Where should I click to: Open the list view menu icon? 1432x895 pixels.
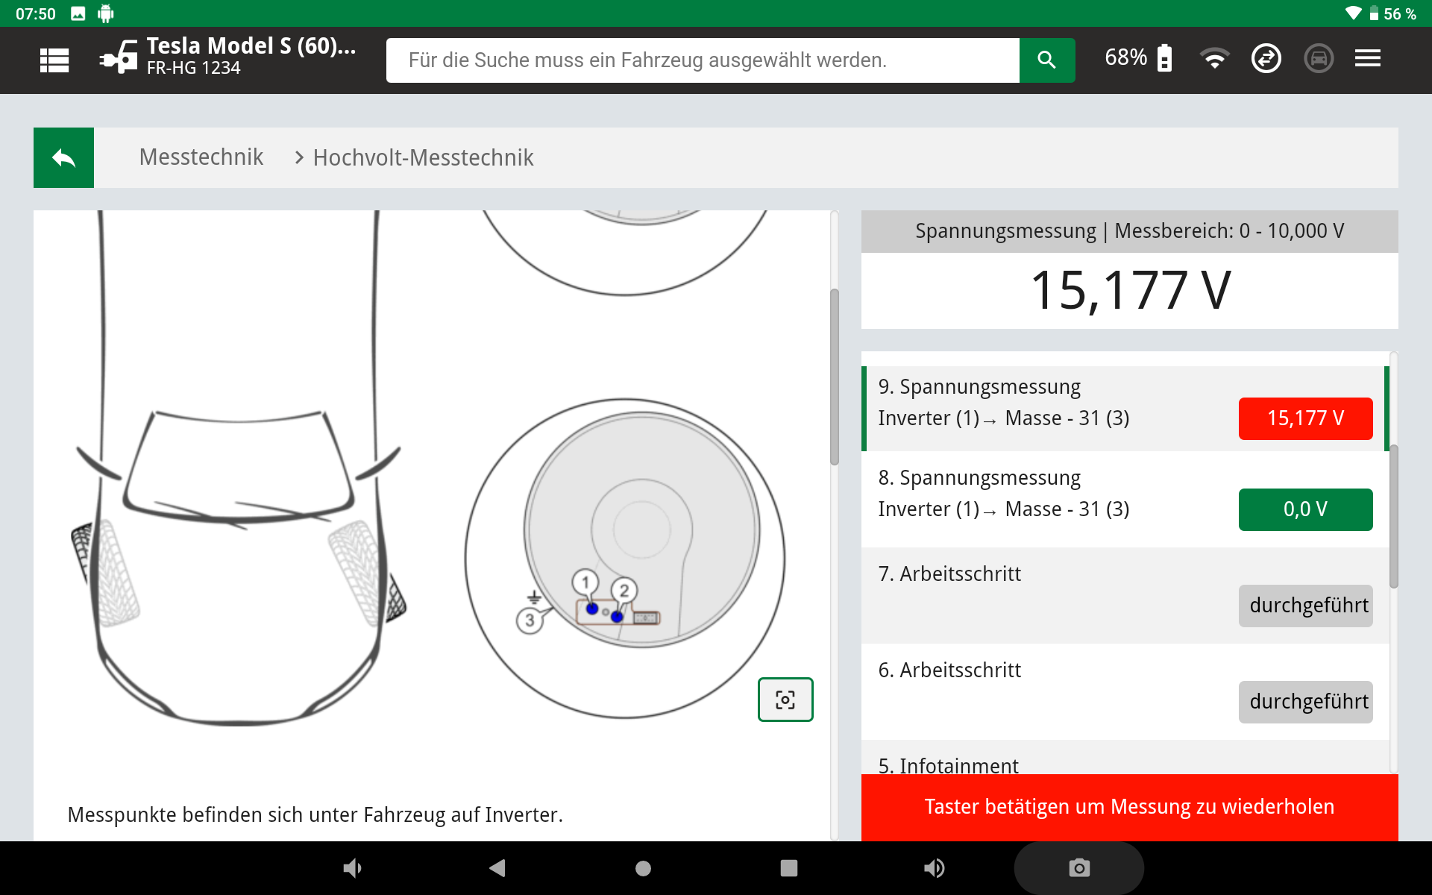[54, 60]
